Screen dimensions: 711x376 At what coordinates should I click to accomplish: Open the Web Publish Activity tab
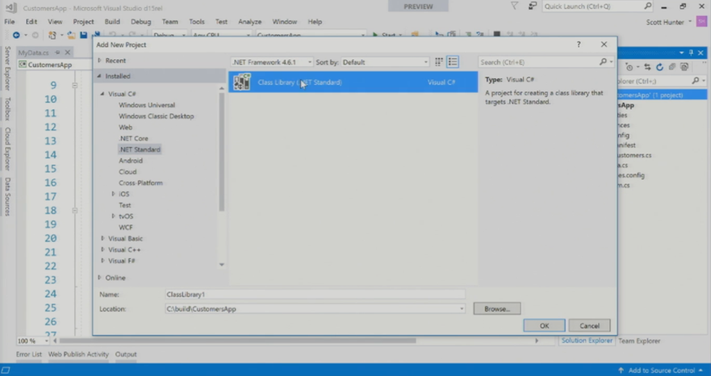tap(78, 354)
